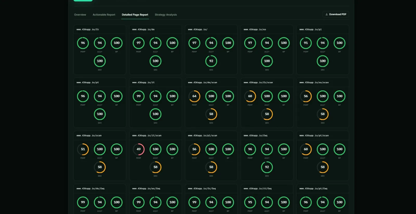Click the 60 PERF gauge on fr/scan card
This screenshot has width=416, height=214.
coord(250,96)
